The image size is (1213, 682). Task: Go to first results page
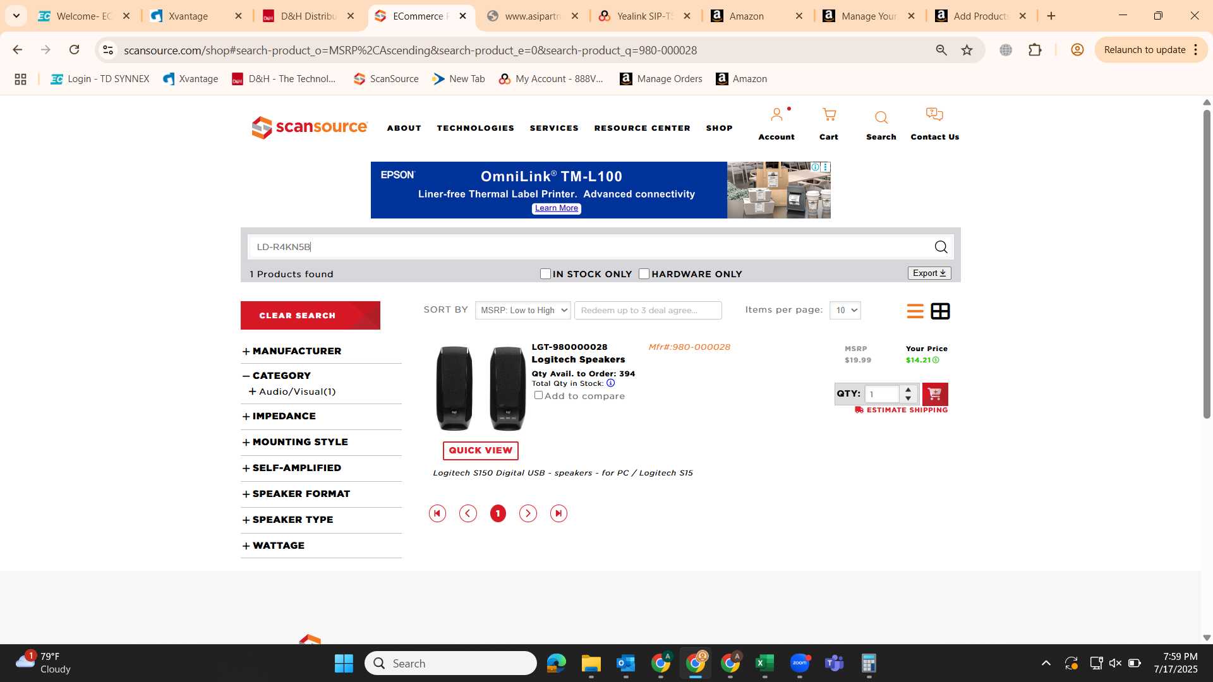pyautogui.click(x=437, y=513)
